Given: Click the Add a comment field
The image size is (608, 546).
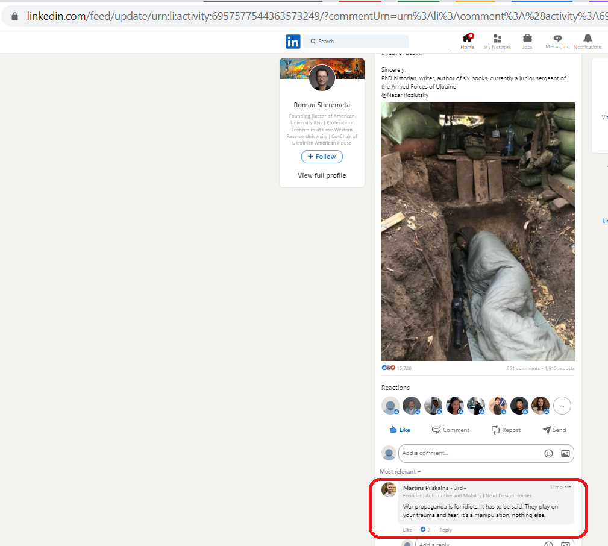Looking at the screenshot, I should pos(486,453).
